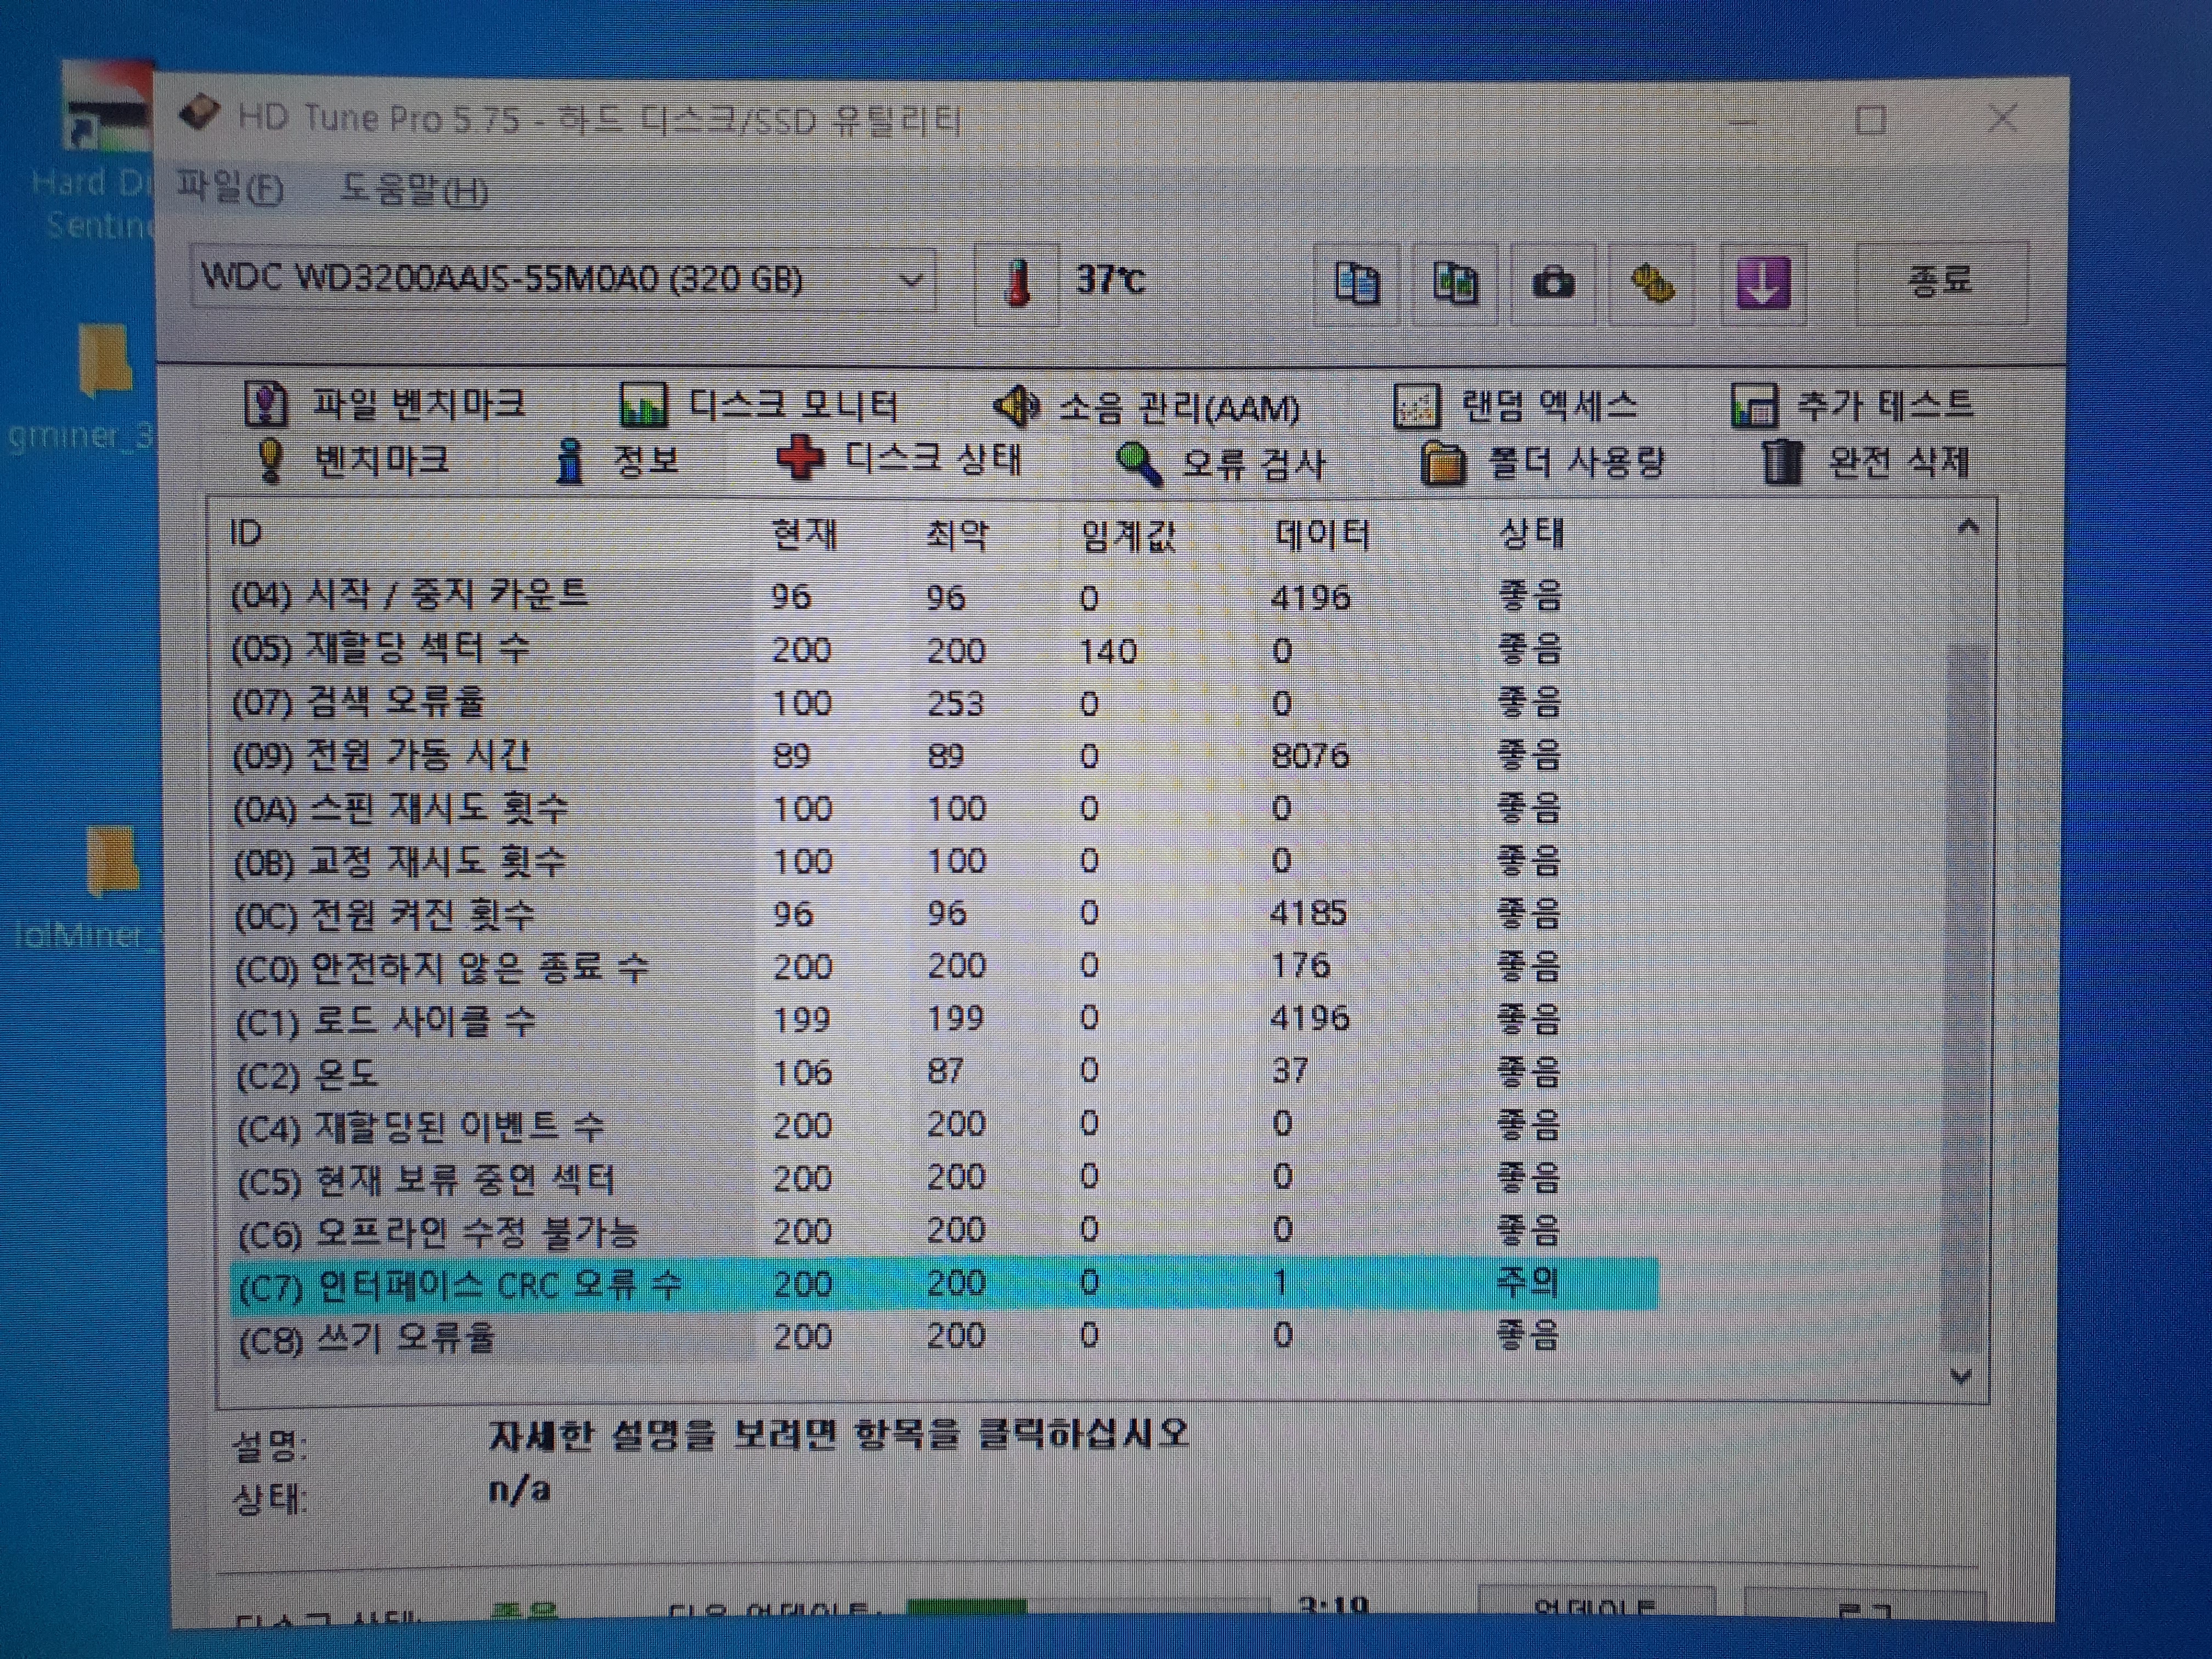Click the 랜덤 엑세스 scatter icon

[1416, 406]
